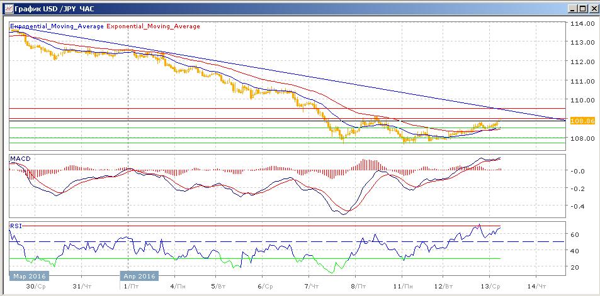The width and height of the screenshot is (600, 296).
Task: Click the 110.00 price axis label
Action: point(582,101)
